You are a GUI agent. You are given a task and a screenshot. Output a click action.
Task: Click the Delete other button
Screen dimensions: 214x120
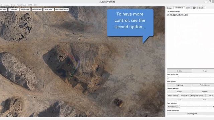point(185,96)
